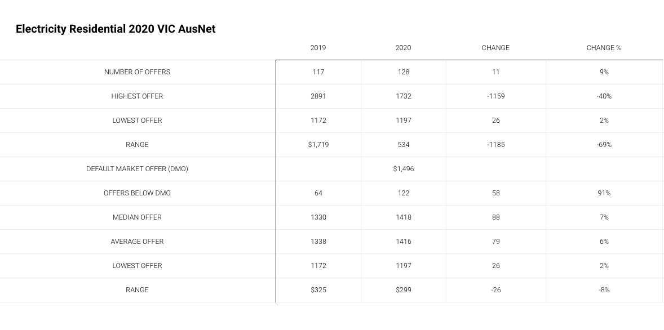Select the -40% change cell
The height and width of the screenshot is (330, 664).
pyautogui.click(x=604, y=96)
